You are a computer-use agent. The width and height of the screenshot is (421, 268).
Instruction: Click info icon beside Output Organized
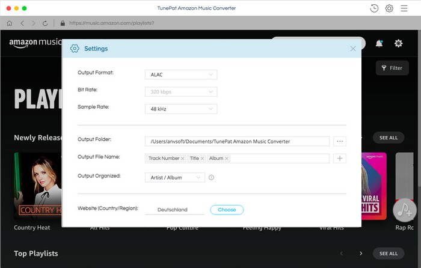pyautogui.click(x=211, y=178)
